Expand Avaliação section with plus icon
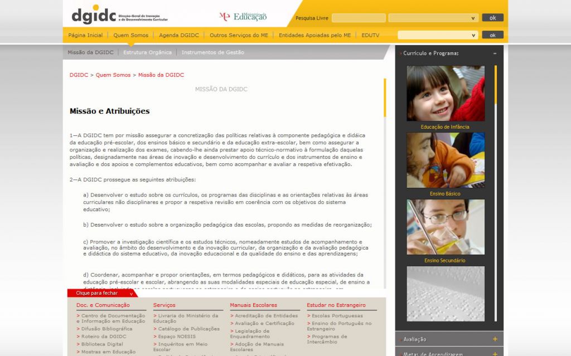The image size is (571, 356). point(495,339)
